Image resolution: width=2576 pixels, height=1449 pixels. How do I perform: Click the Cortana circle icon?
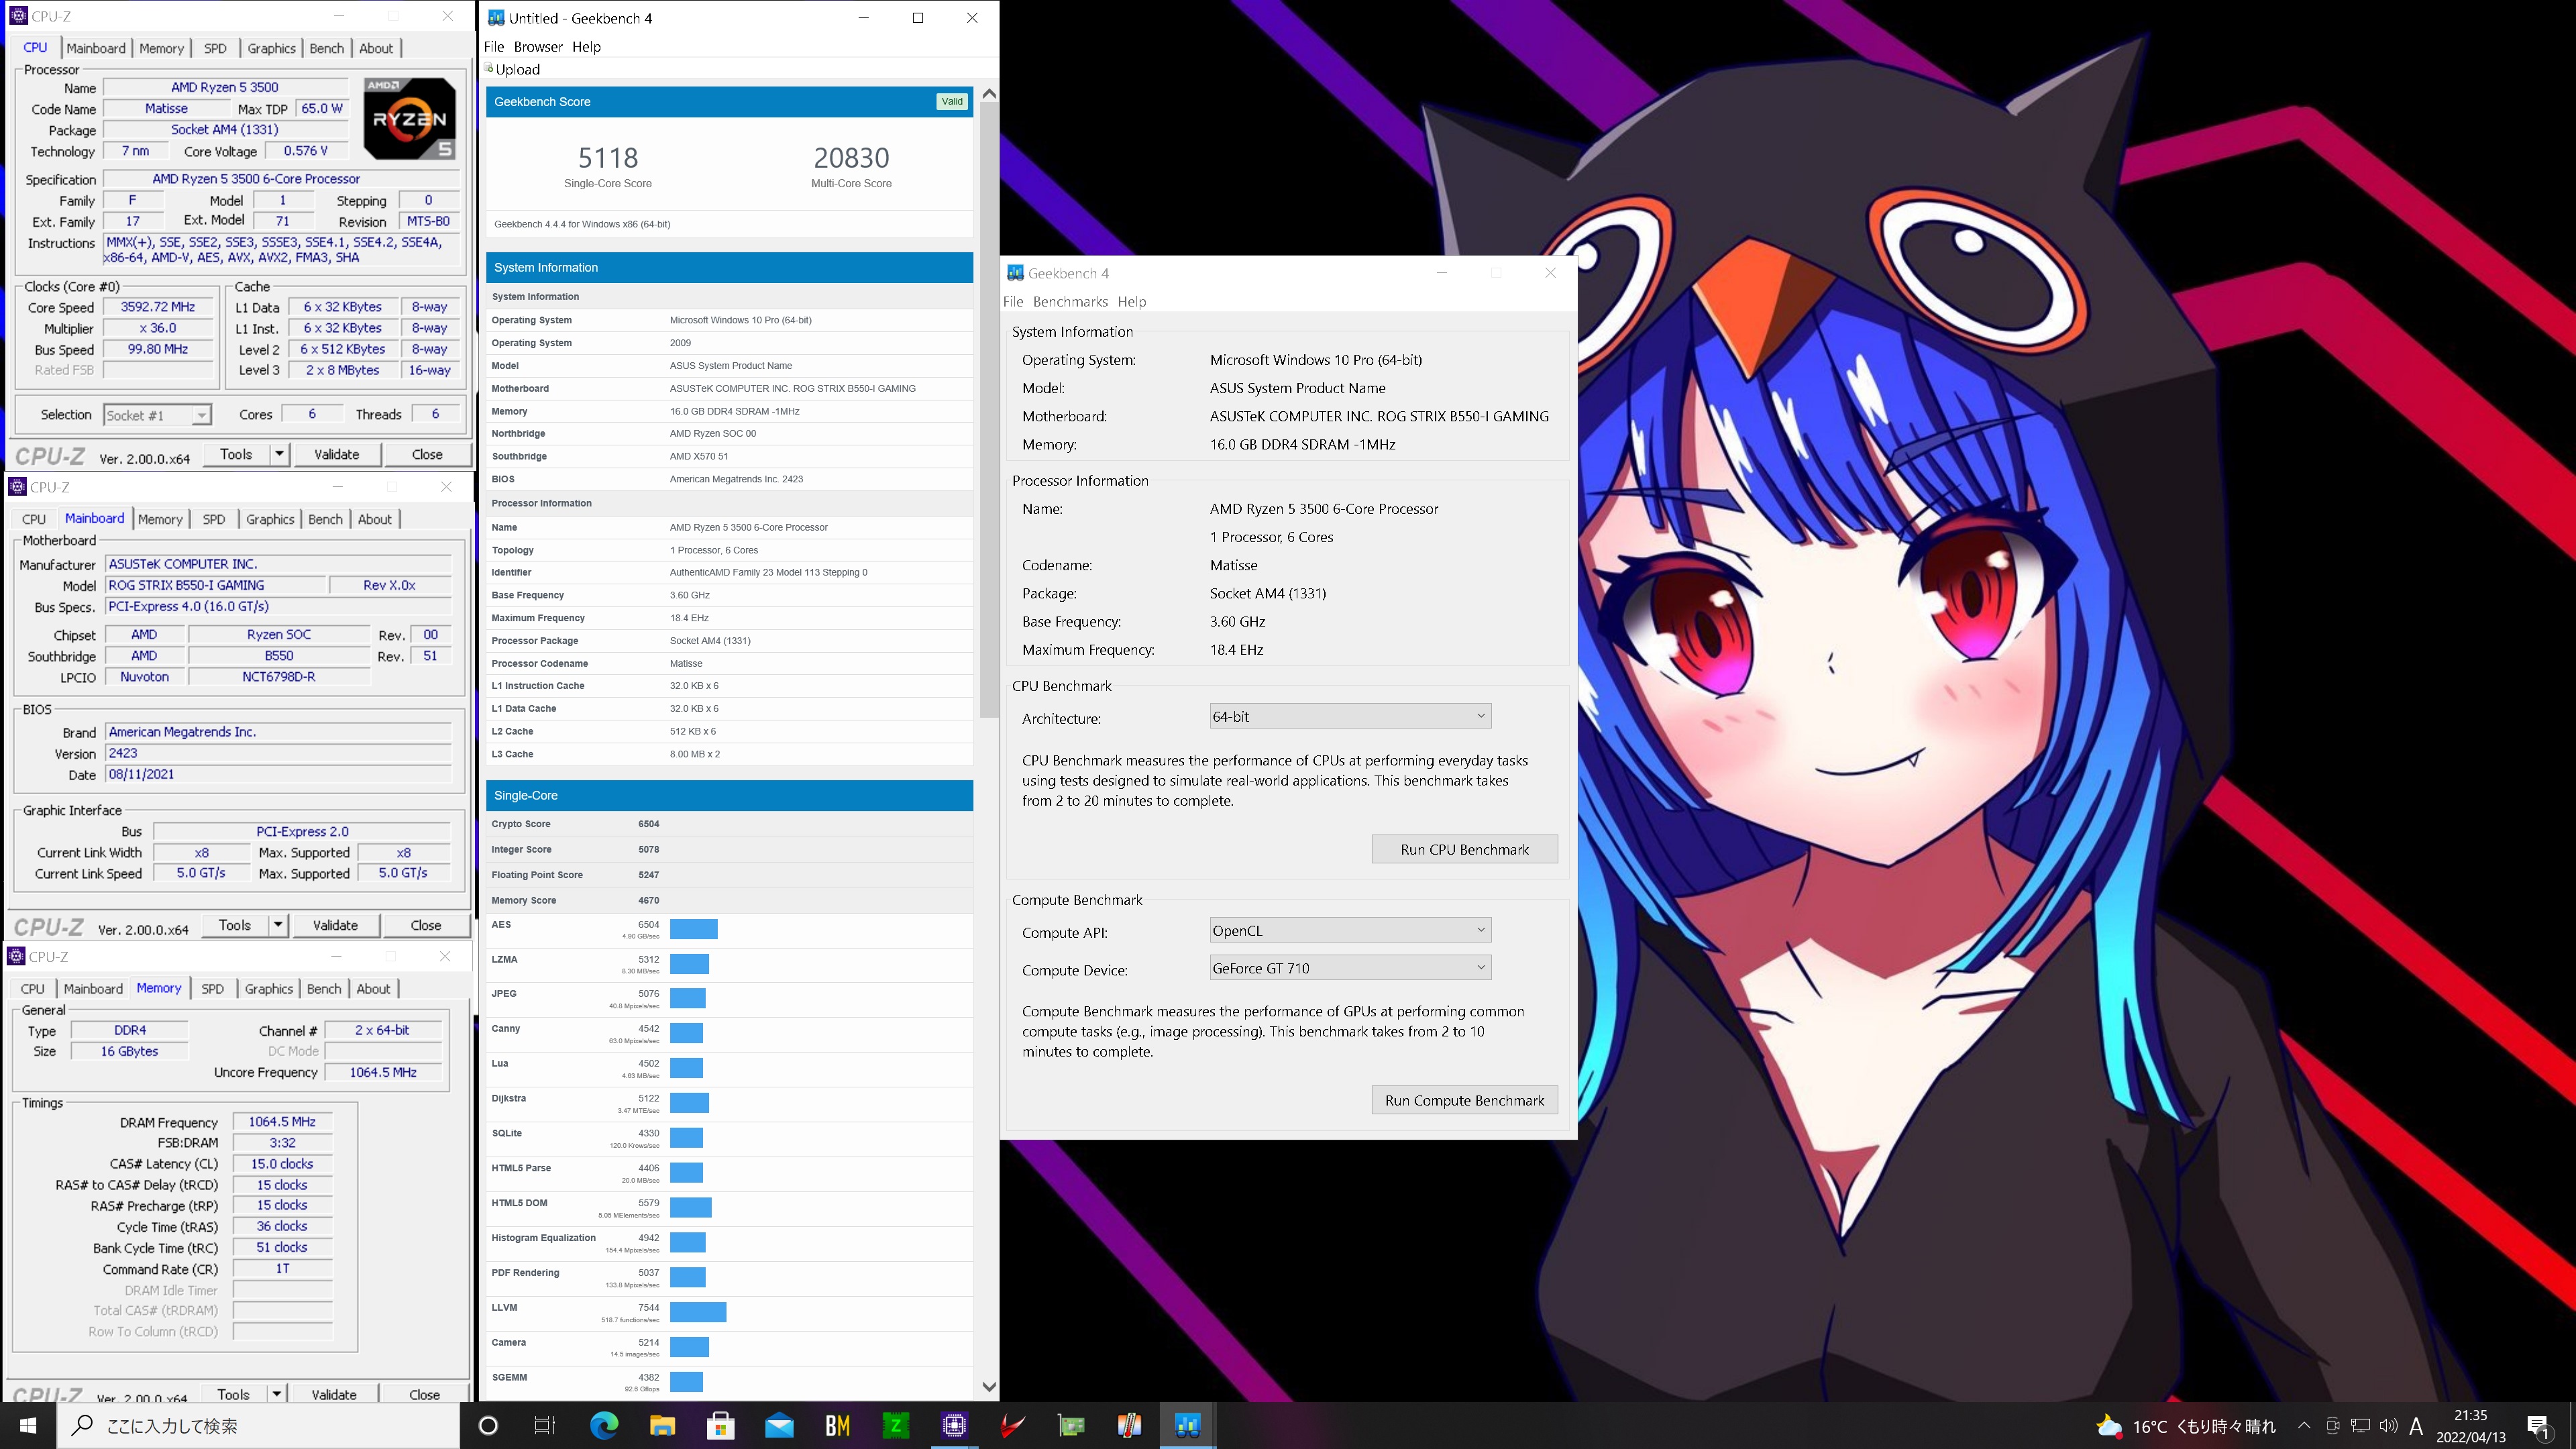pos(488,1425)
